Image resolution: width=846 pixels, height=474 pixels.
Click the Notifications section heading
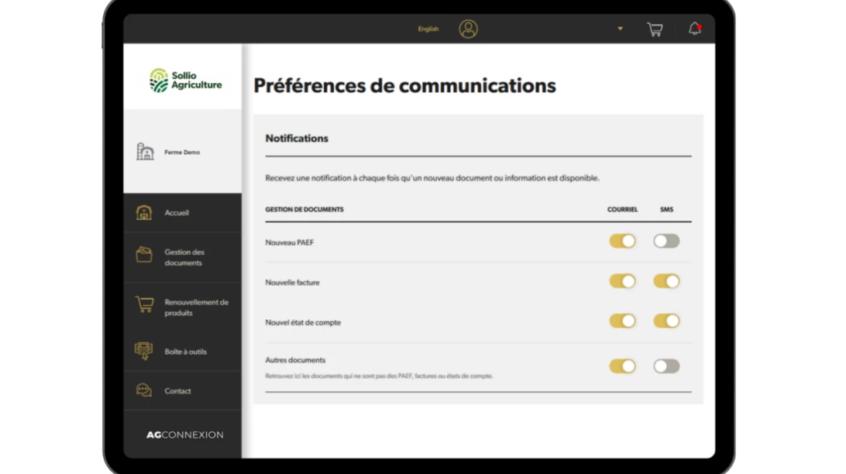tap(296, 138)
